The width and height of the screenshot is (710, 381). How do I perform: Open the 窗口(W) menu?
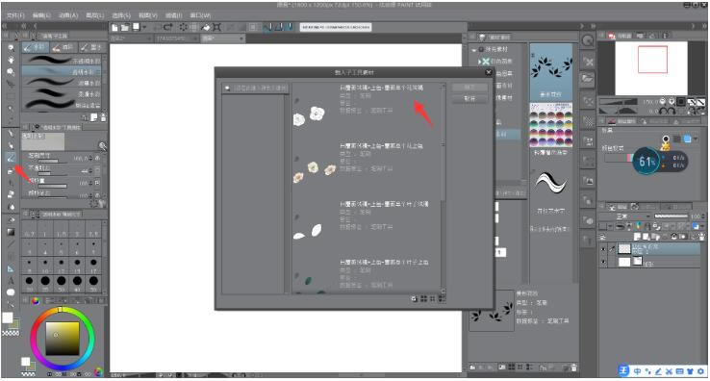tap(200, 15)
